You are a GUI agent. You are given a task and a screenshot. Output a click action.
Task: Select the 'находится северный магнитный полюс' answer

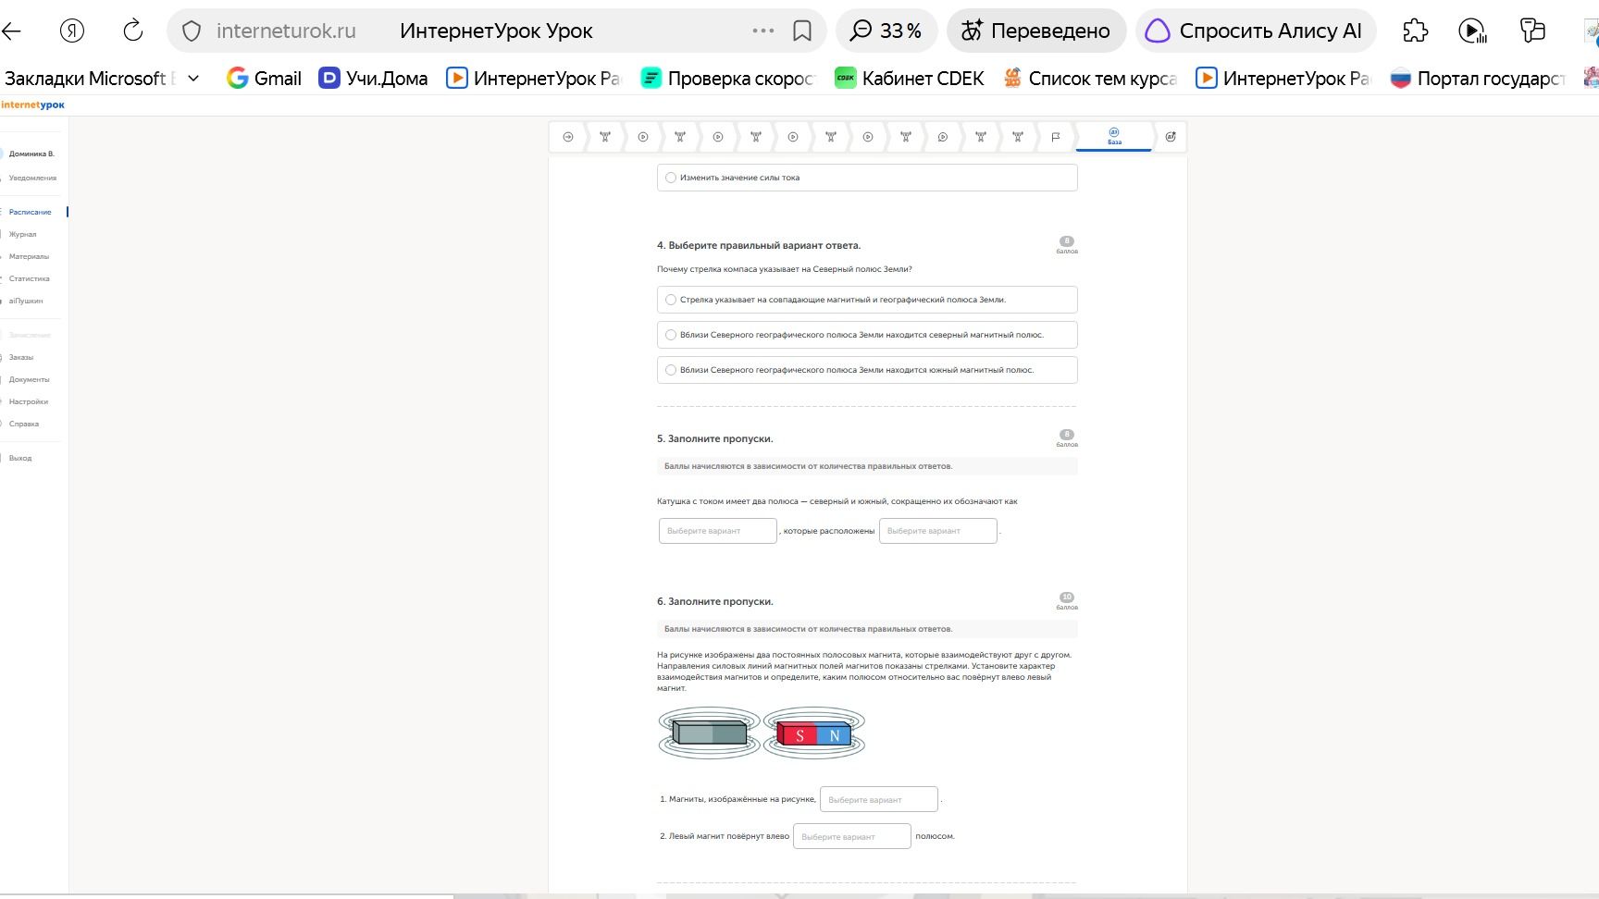tap(867, 335)
